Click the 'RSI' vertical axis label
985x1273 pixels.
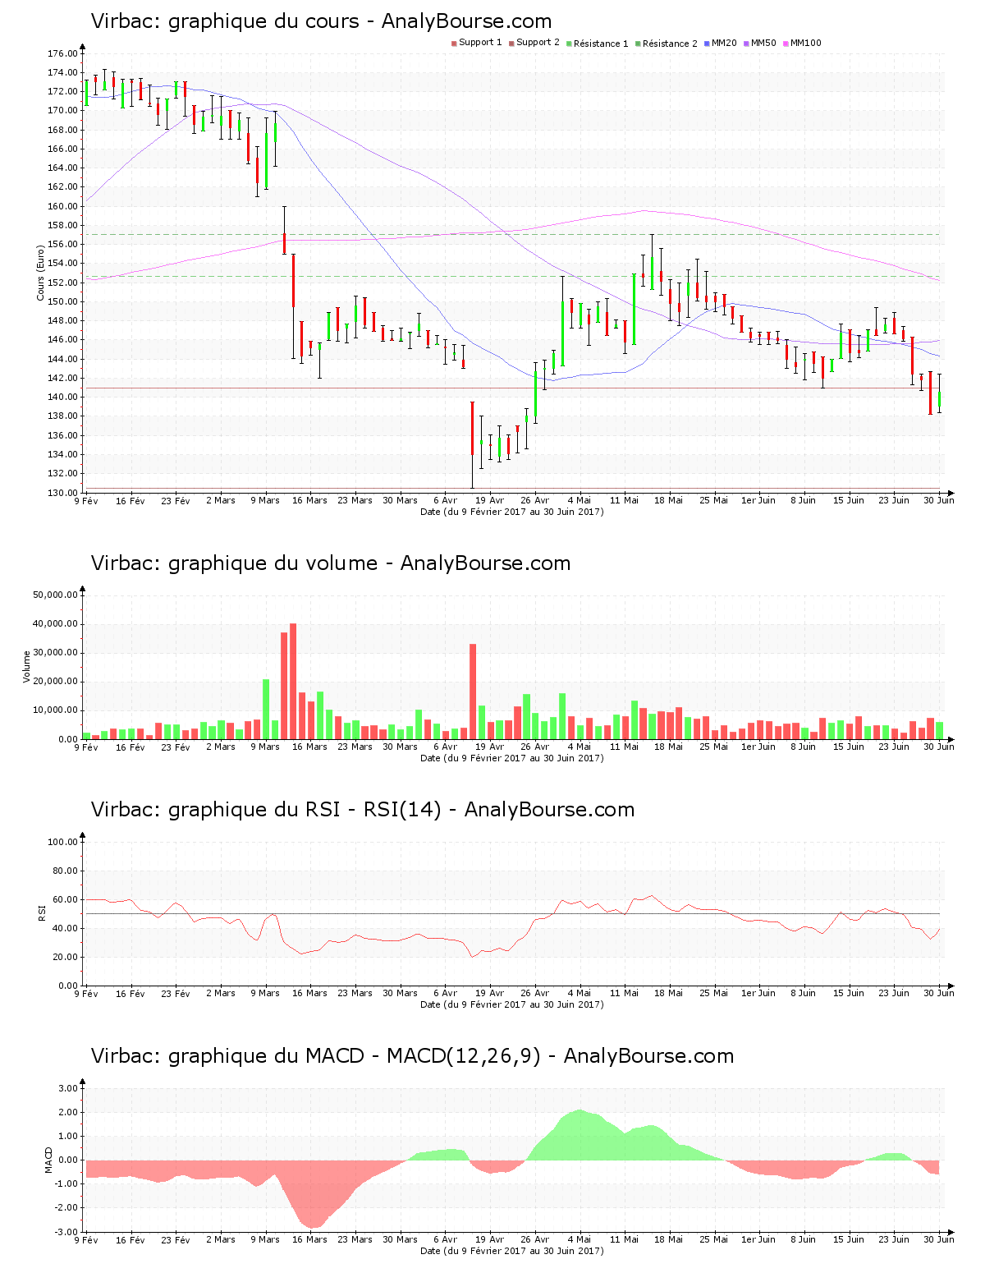pos(41,912)
